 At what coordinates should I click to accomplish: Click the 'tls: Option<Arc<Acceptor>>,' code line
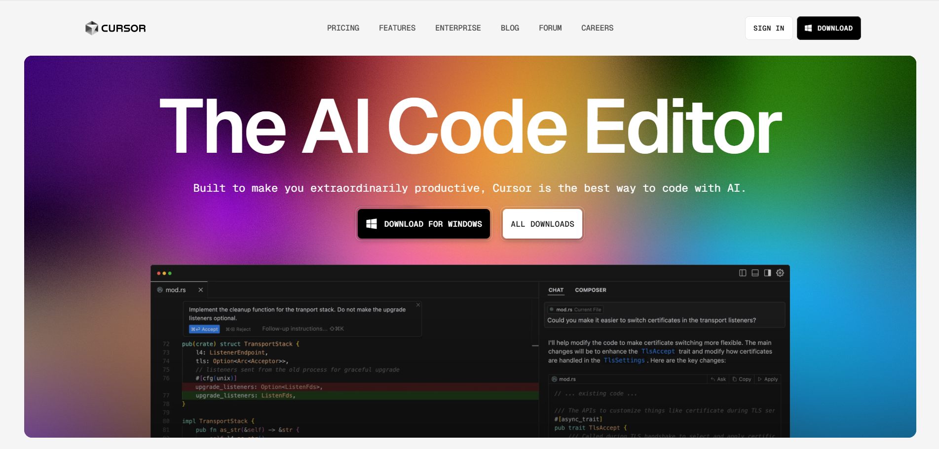pos(242,361)
